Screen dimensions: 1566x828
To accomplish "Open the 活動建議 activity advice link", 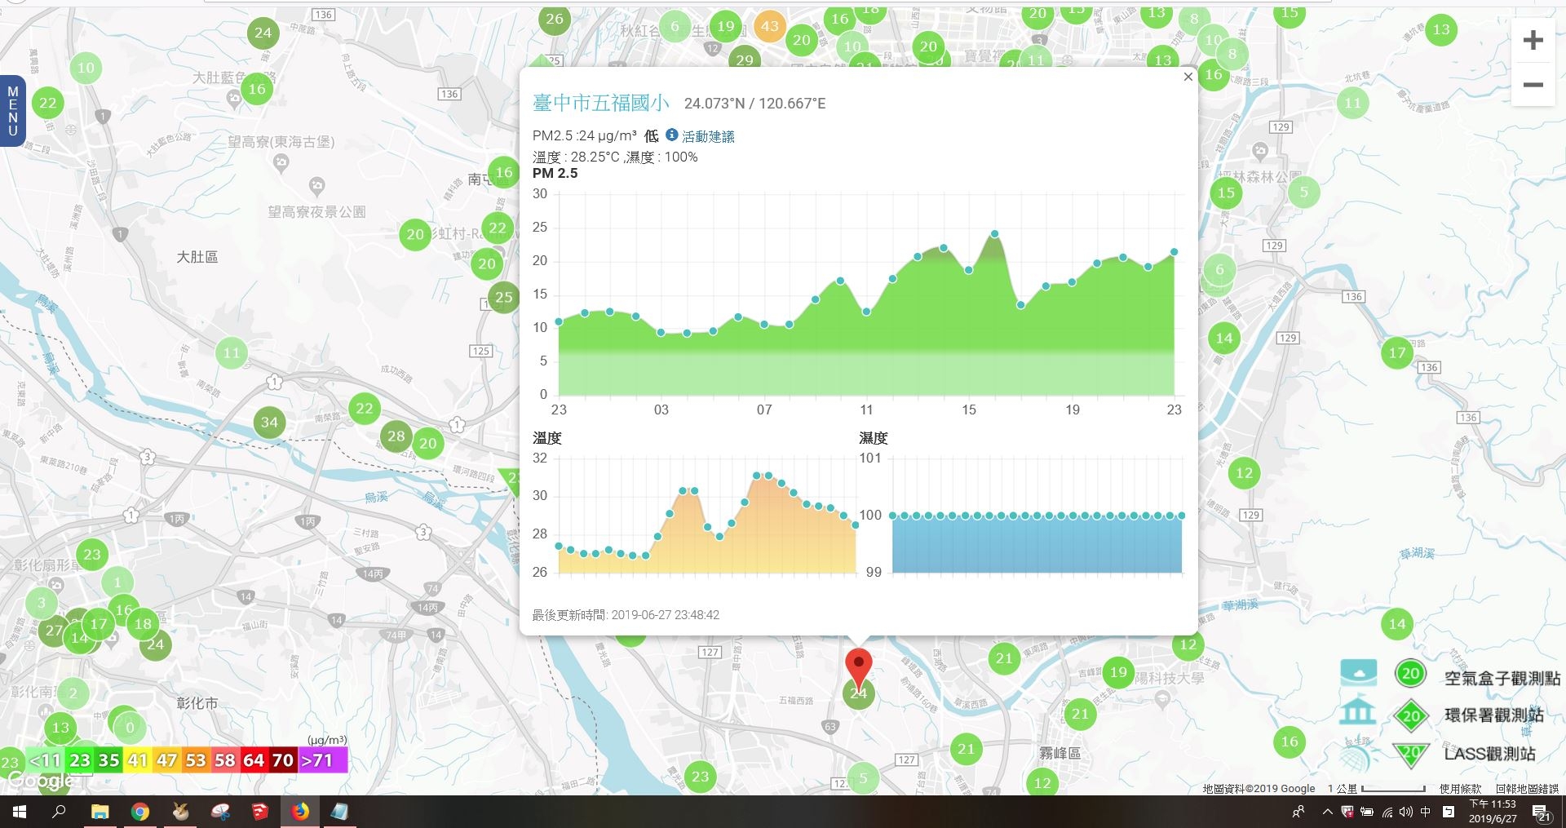I will [708, 136].
